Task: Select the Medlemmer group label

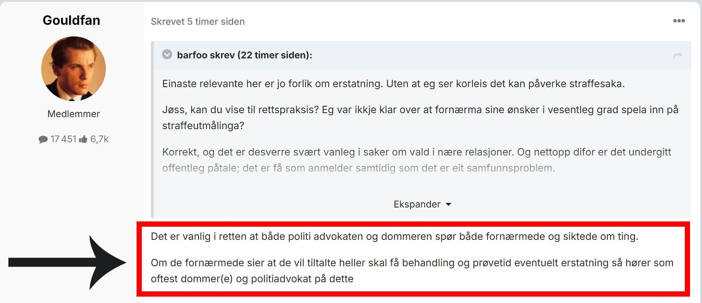Action: click(73, 114)
